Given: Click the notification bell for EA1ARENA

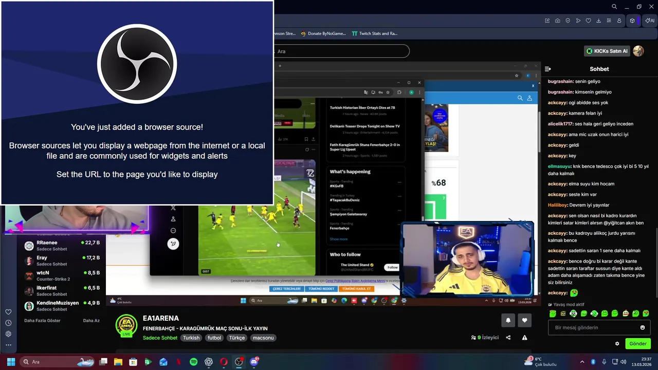Looking at the screenshot, I should coord(508,320).
